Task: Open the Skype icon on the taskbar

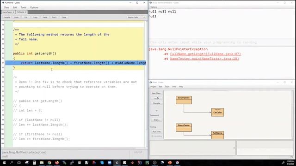Action: pyautogui.click(x=102, y=163)
